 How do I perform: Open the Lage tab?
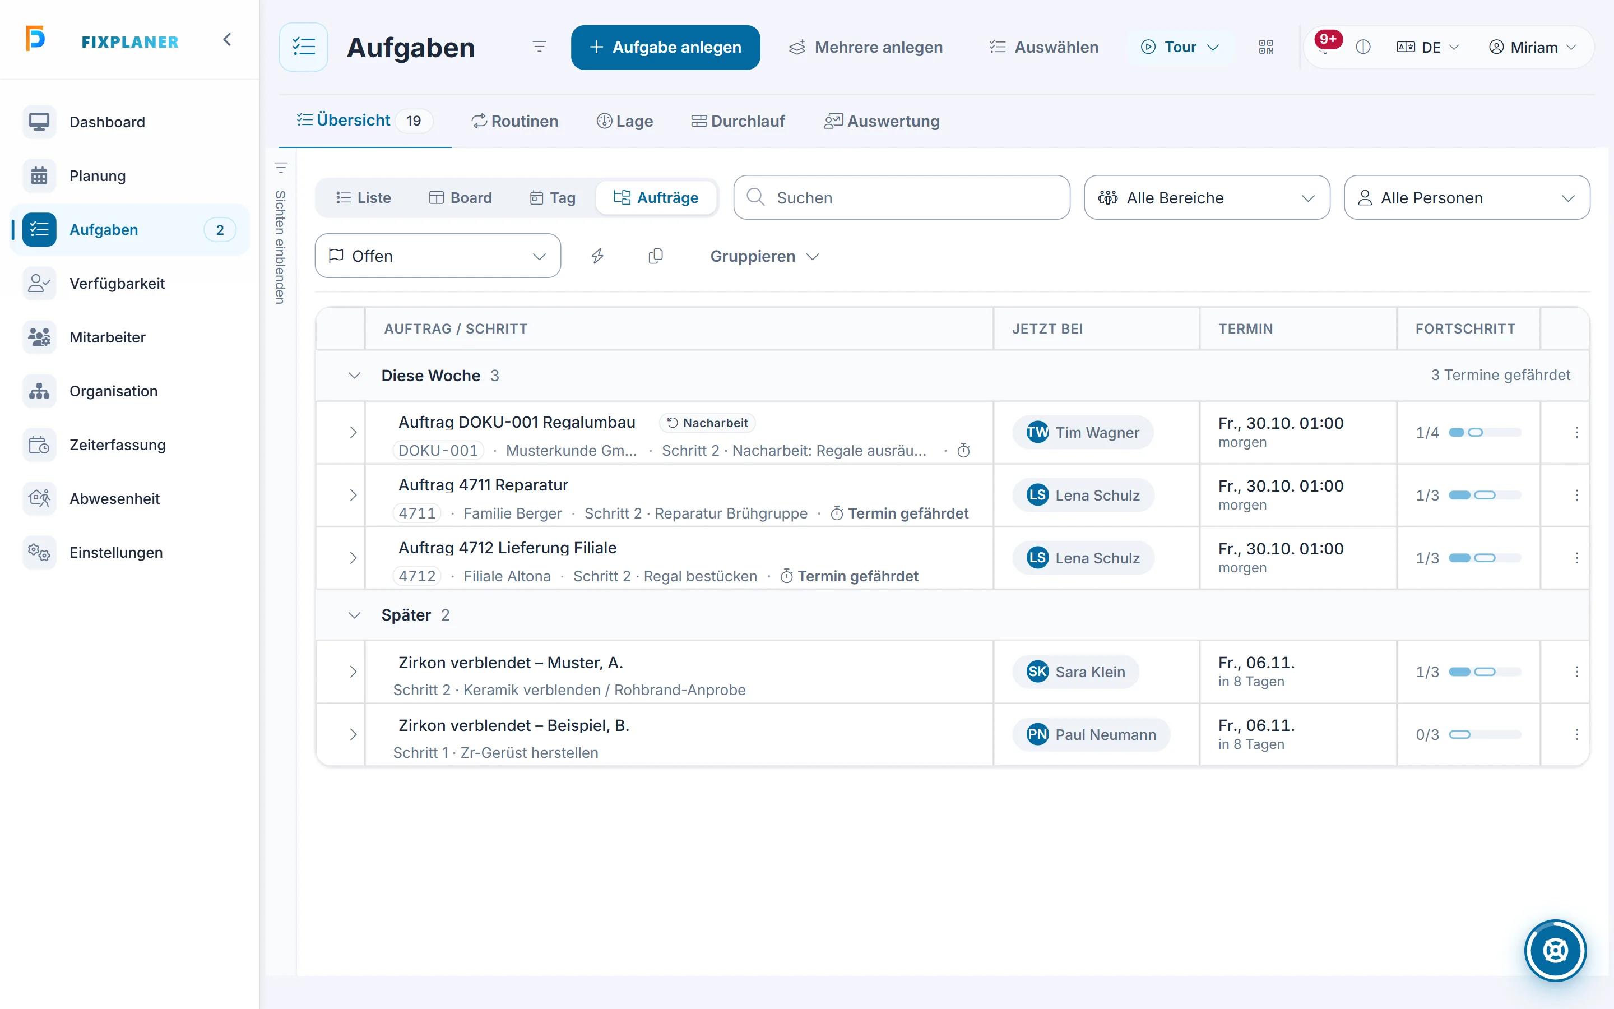coord(625,122)
